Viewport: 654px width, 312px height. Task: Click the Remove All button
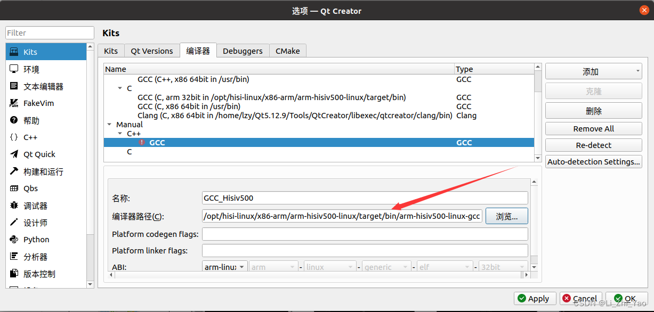coord(593,128)
